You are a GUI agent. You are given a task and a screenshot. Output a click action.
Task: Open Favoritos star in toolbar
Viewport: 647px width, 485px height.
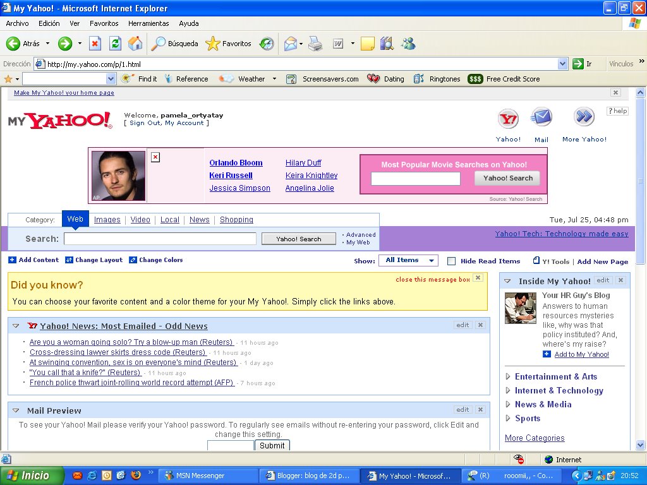[x=212, y=44]
